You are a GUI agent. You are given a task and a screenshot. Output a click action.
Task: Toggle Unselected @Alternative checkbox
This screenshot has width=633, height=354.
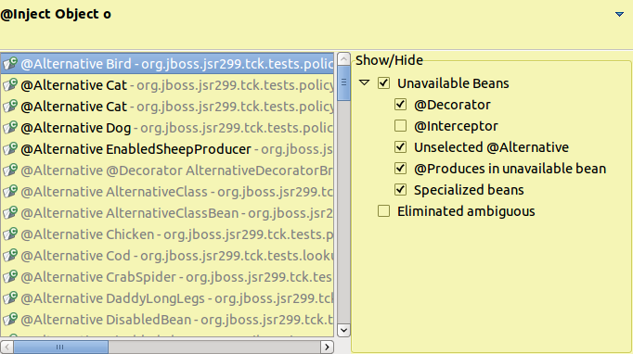point(400,147)
